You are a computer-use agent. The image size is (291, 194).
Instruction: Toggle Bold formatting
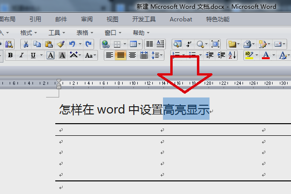(x=10, y=55)
